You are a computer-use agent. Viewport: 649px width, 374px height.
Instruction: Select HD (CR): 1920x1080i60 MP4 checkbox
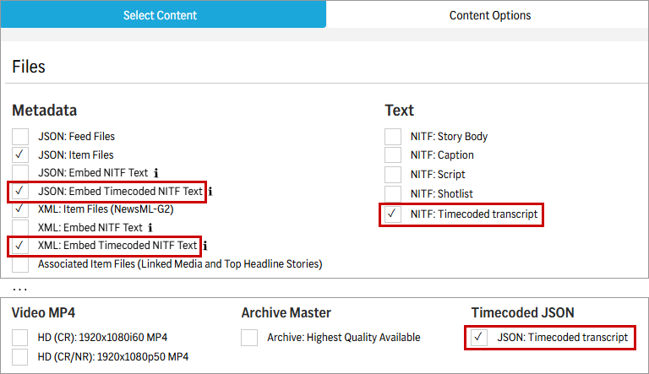(20, 338)
